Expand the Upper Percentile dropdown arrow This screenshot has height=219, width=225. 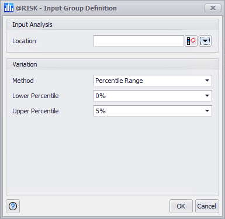pos(207,111)
